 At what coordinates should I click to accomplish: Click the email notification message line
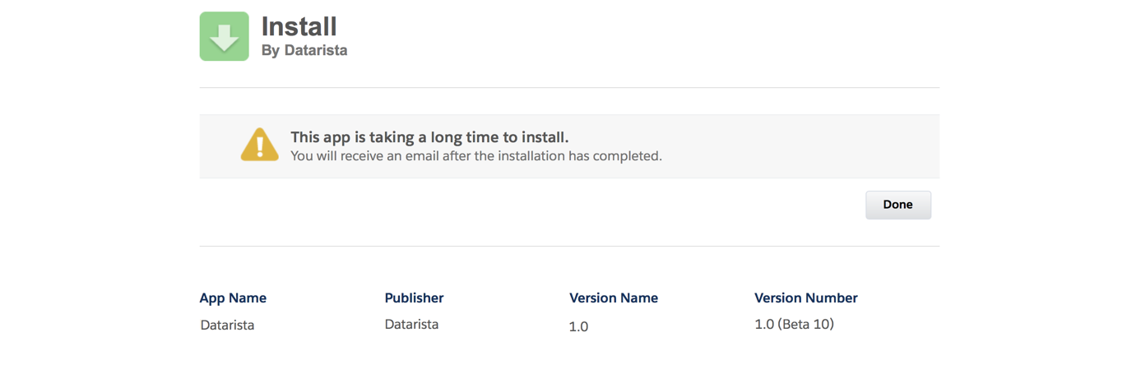[x=476, y=155]
